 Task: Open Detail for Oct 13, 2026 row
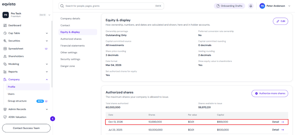(278, 122)
